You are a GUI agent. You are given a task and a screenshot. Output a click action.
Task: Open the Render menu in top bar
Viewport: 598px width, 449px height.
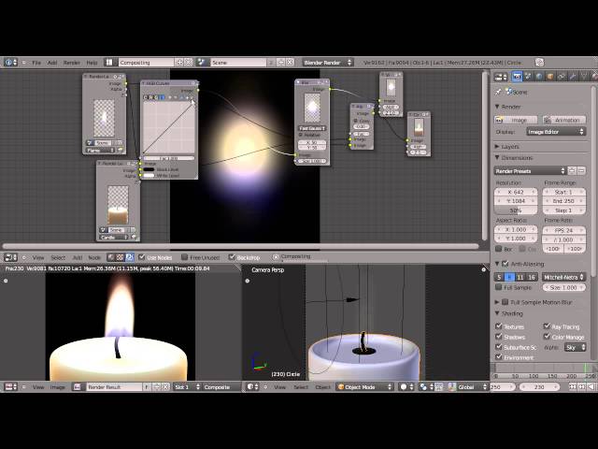[x=71, y=63]
